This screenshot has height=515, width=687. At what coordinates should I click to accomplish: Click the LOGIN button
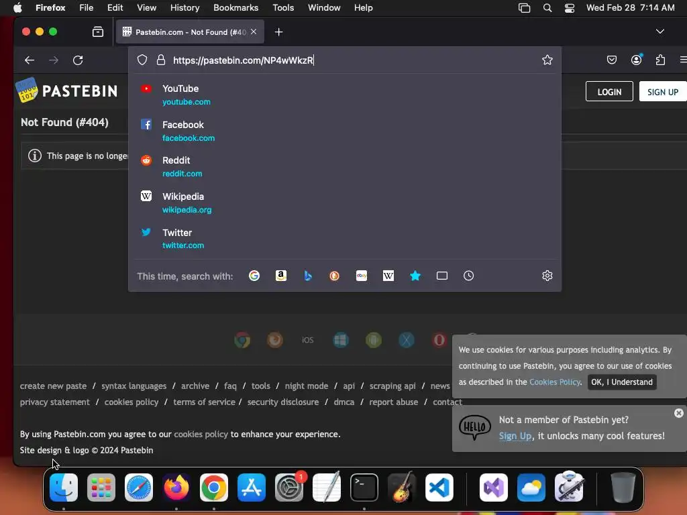click(x=609, y=91)
